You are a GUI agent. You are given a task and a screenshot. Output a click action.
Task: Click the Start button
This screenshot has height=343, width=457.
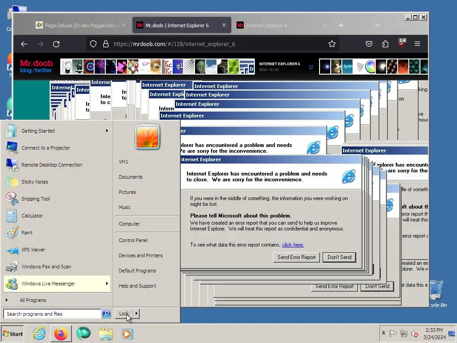(12, 334)
